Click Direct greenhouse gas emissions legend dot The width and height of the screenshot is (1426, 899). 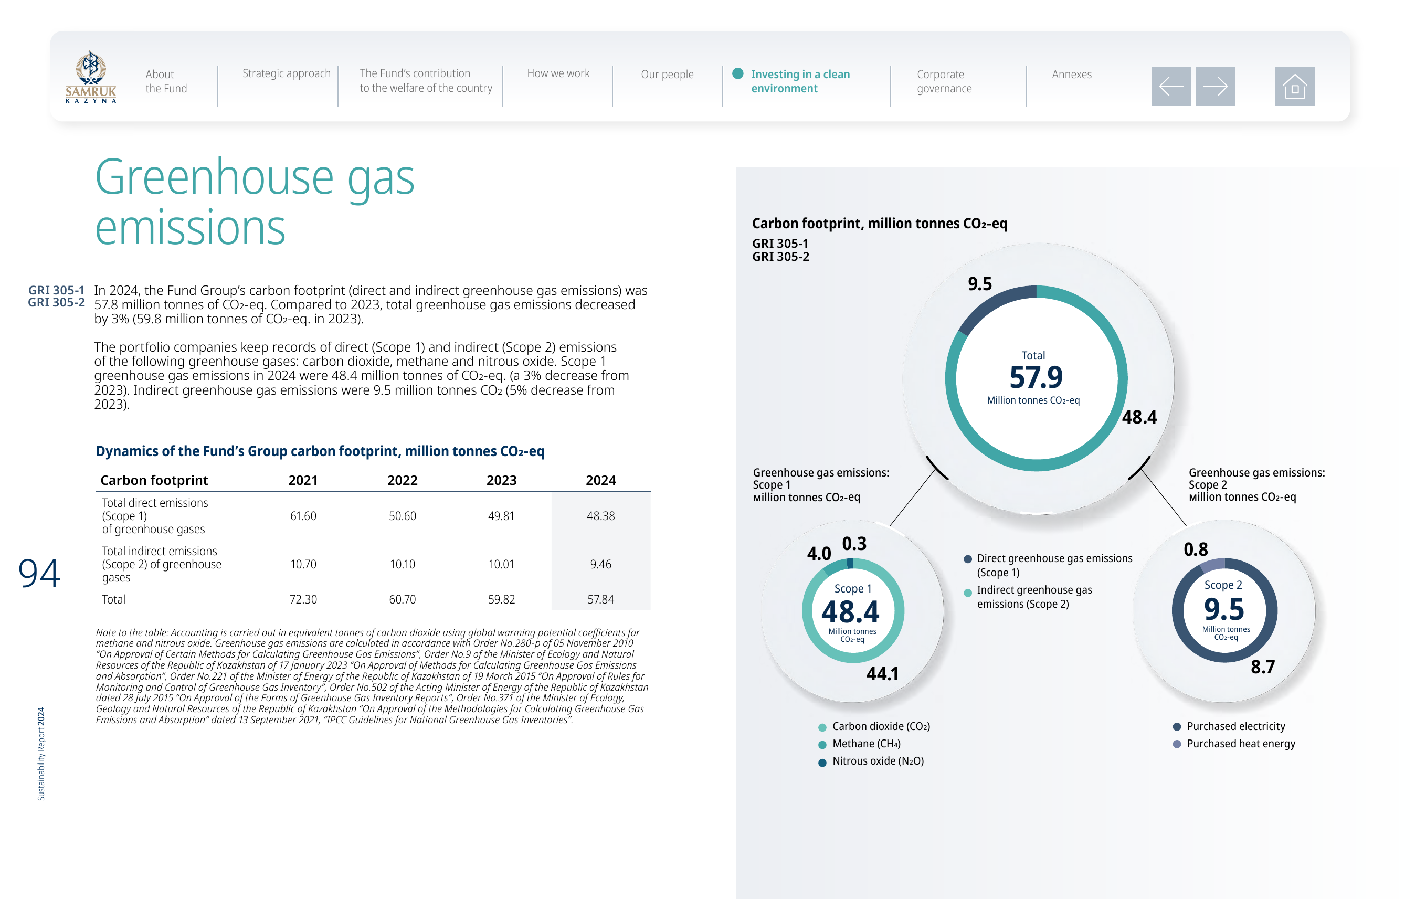pyautogui.click(x=968, y=559)
